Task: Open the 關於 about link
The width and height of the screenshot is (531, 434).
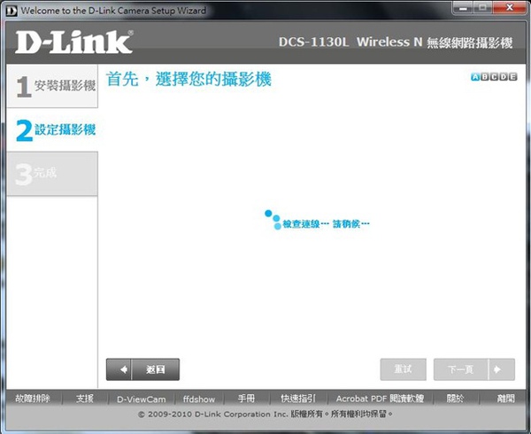Action: pyautogui.click(x=455, y=399)
